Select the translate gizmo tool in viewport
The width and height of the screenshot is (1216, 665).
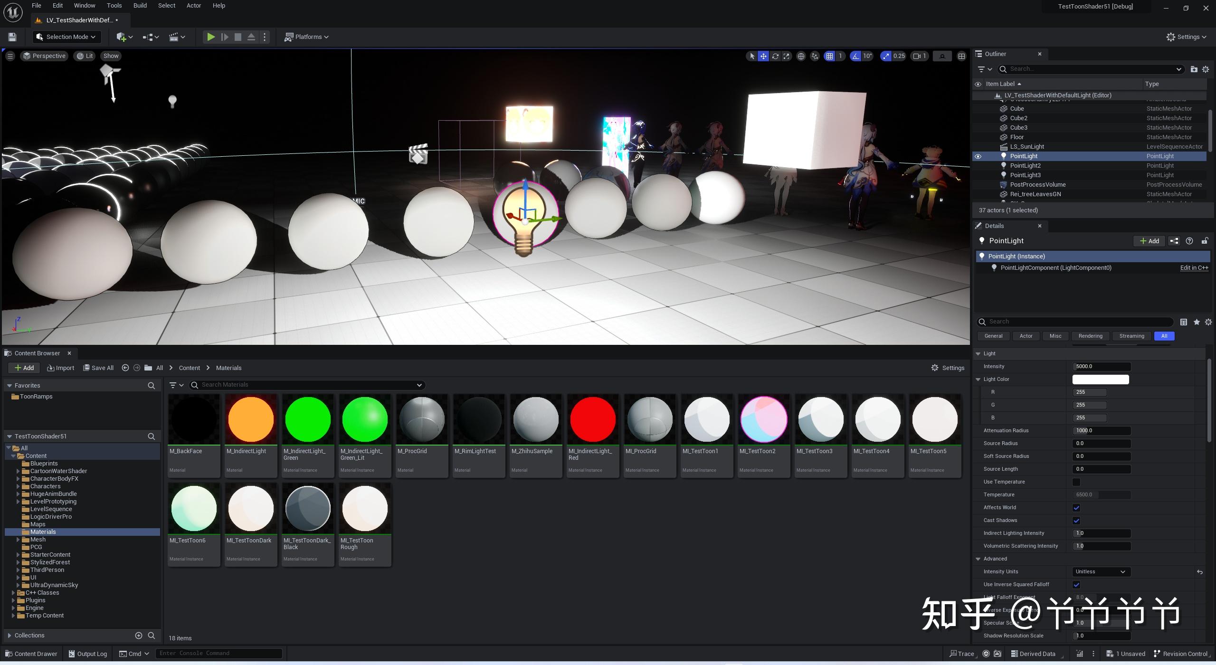[x=763, y=56]
